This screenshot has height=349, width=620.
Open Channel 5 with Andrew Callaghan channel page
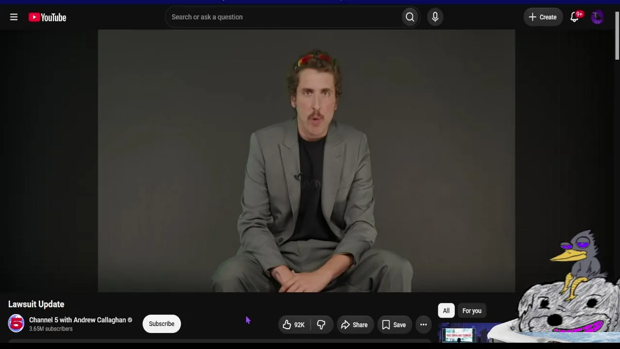77,320
